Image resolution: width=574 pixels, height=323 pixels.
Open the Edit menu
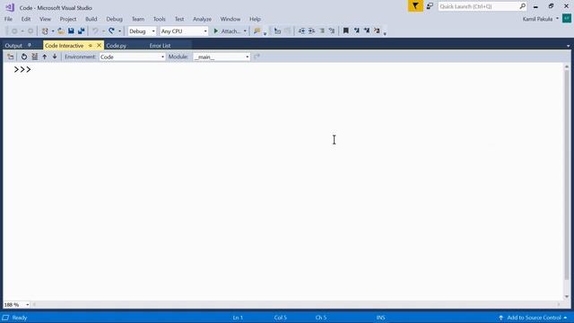pos(26,19)
